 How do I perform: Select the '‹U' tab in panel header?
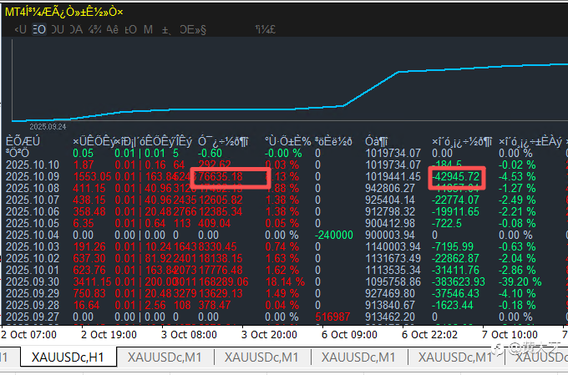pyautogui.click(x=21, y=29)
